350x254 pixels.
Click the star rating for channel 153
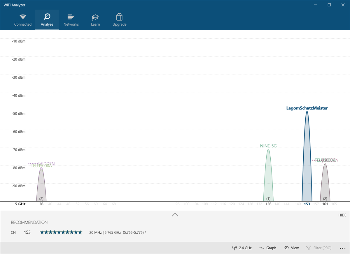[61, 232]
